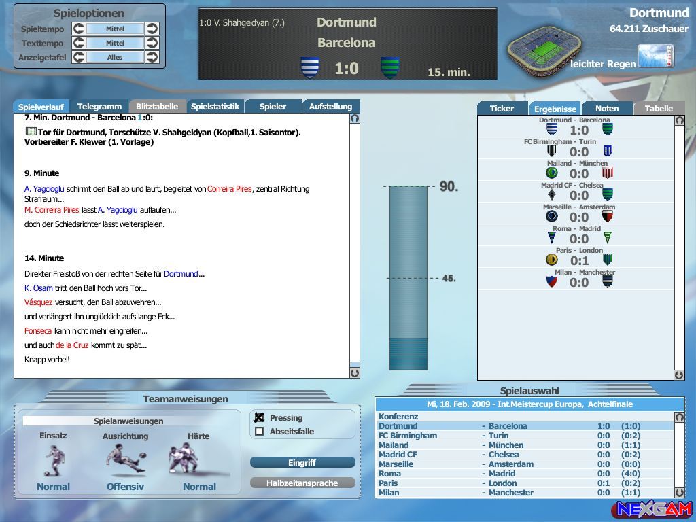Click Marseille crest in results
The image size is (696, 522).
click(x=551, y=216)
